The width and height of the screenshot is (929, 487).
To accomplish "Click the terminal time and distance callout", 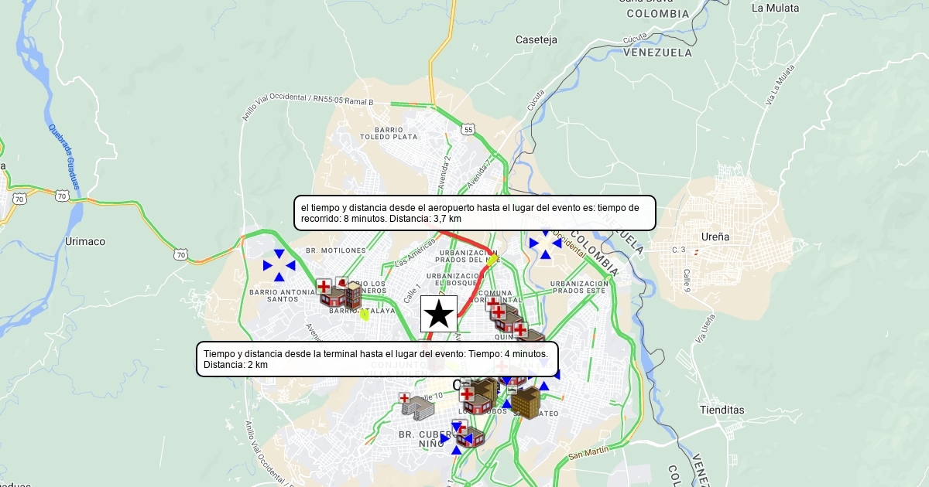I will pyautogui.click(x=377, y=359).
